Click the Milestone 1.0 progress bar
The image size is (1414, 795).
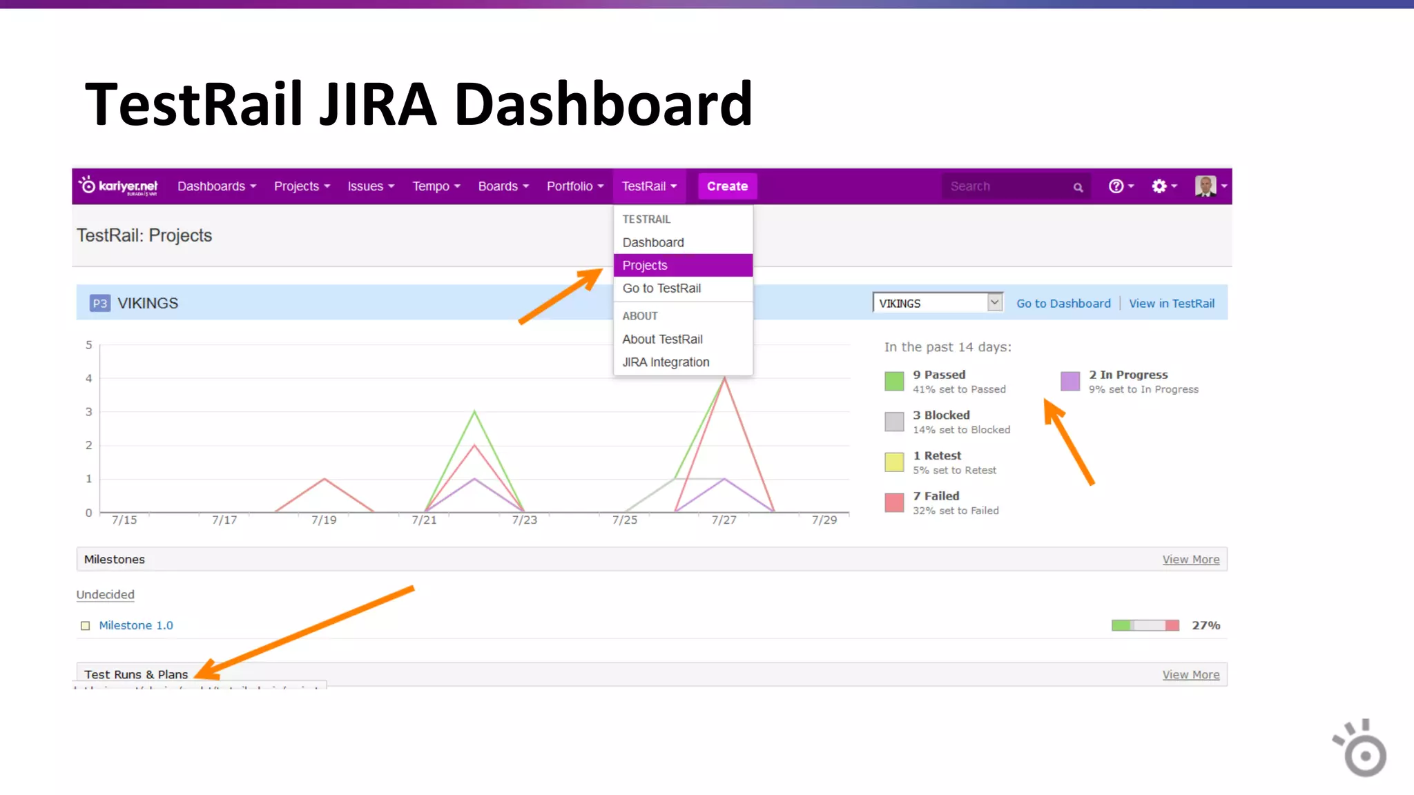[x=1145, y=625]
